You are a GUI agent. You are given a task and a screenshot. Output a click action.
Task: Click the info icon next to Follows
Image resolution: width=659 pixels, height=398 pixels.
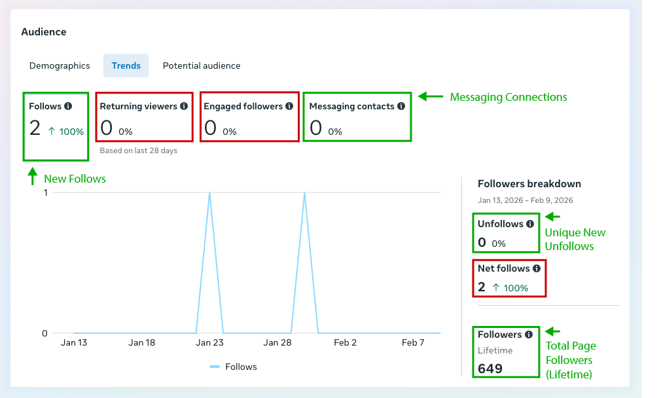coord(68,106)
